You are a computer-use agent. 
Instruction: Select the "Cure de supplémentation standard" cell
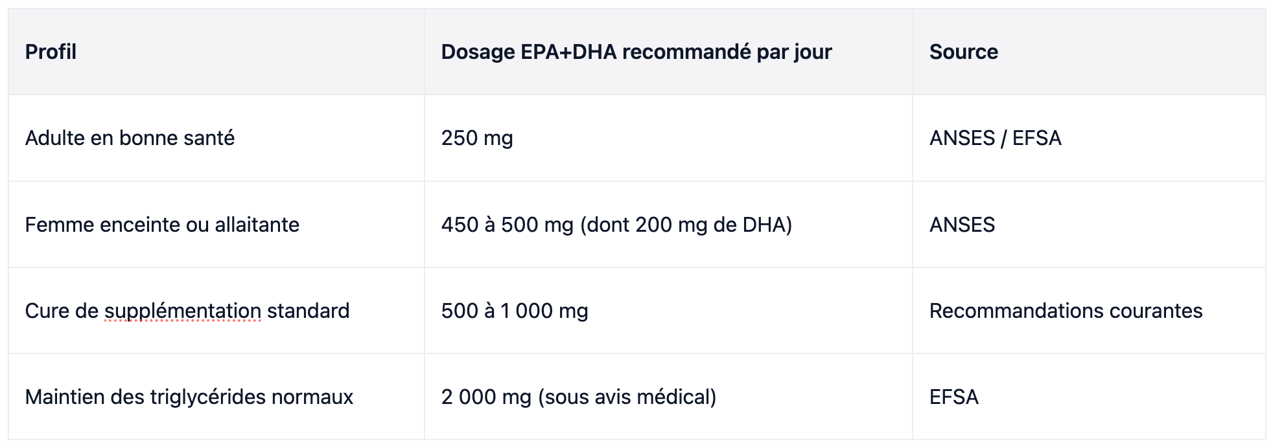[x=216, y=311]
